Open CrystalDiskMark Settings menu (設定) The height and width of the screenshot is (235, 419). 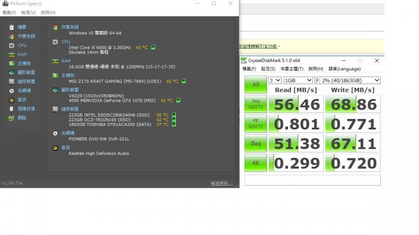tap(268, 68)
